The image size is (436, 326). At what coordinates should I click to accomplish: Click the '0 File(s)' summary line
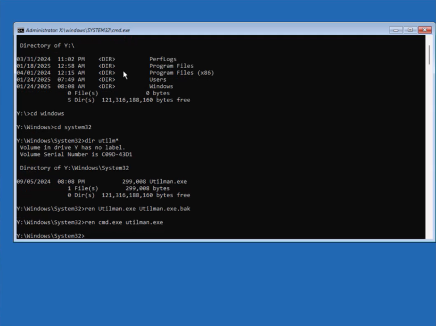[119, 93]
